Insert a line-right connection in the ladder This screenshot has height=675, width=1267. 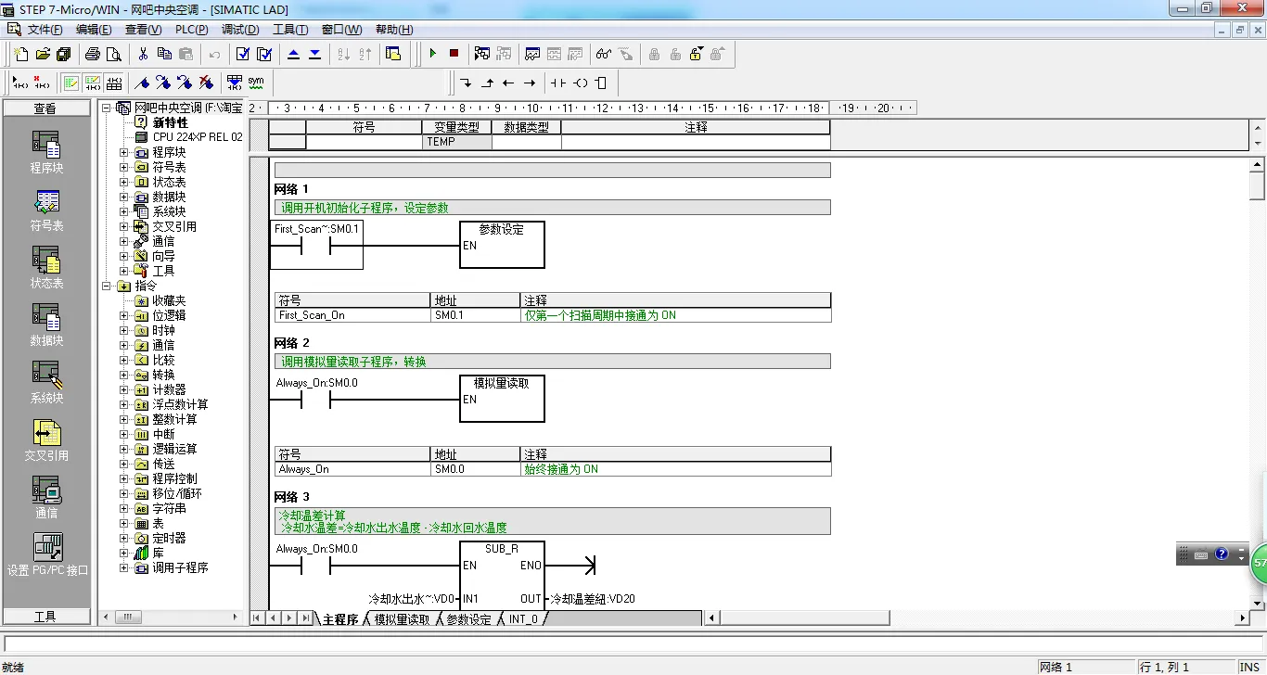(530, 83)
